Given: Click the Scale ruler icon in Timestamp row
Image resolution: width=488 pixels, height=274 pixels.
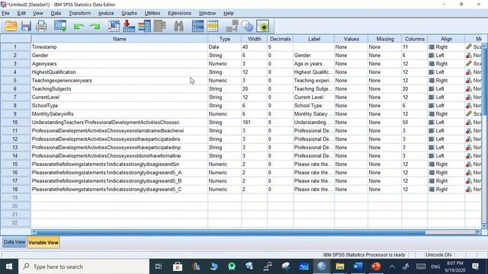Looking at the screenshot, I should coord(469,47).
